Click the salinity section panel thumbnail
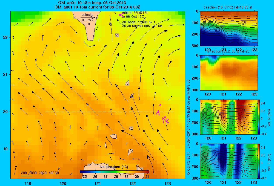This screenshot has height=186, width=274. (x=229, y=73)
